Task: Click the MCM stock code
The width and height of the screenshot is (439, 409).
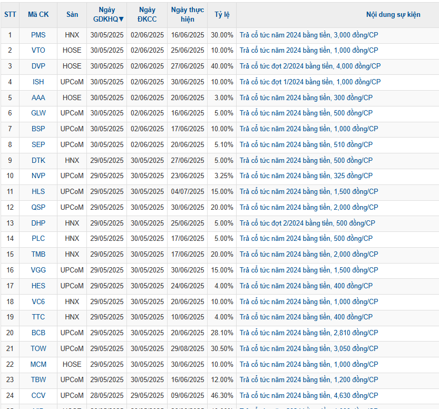Action: [x=38, y=364]
